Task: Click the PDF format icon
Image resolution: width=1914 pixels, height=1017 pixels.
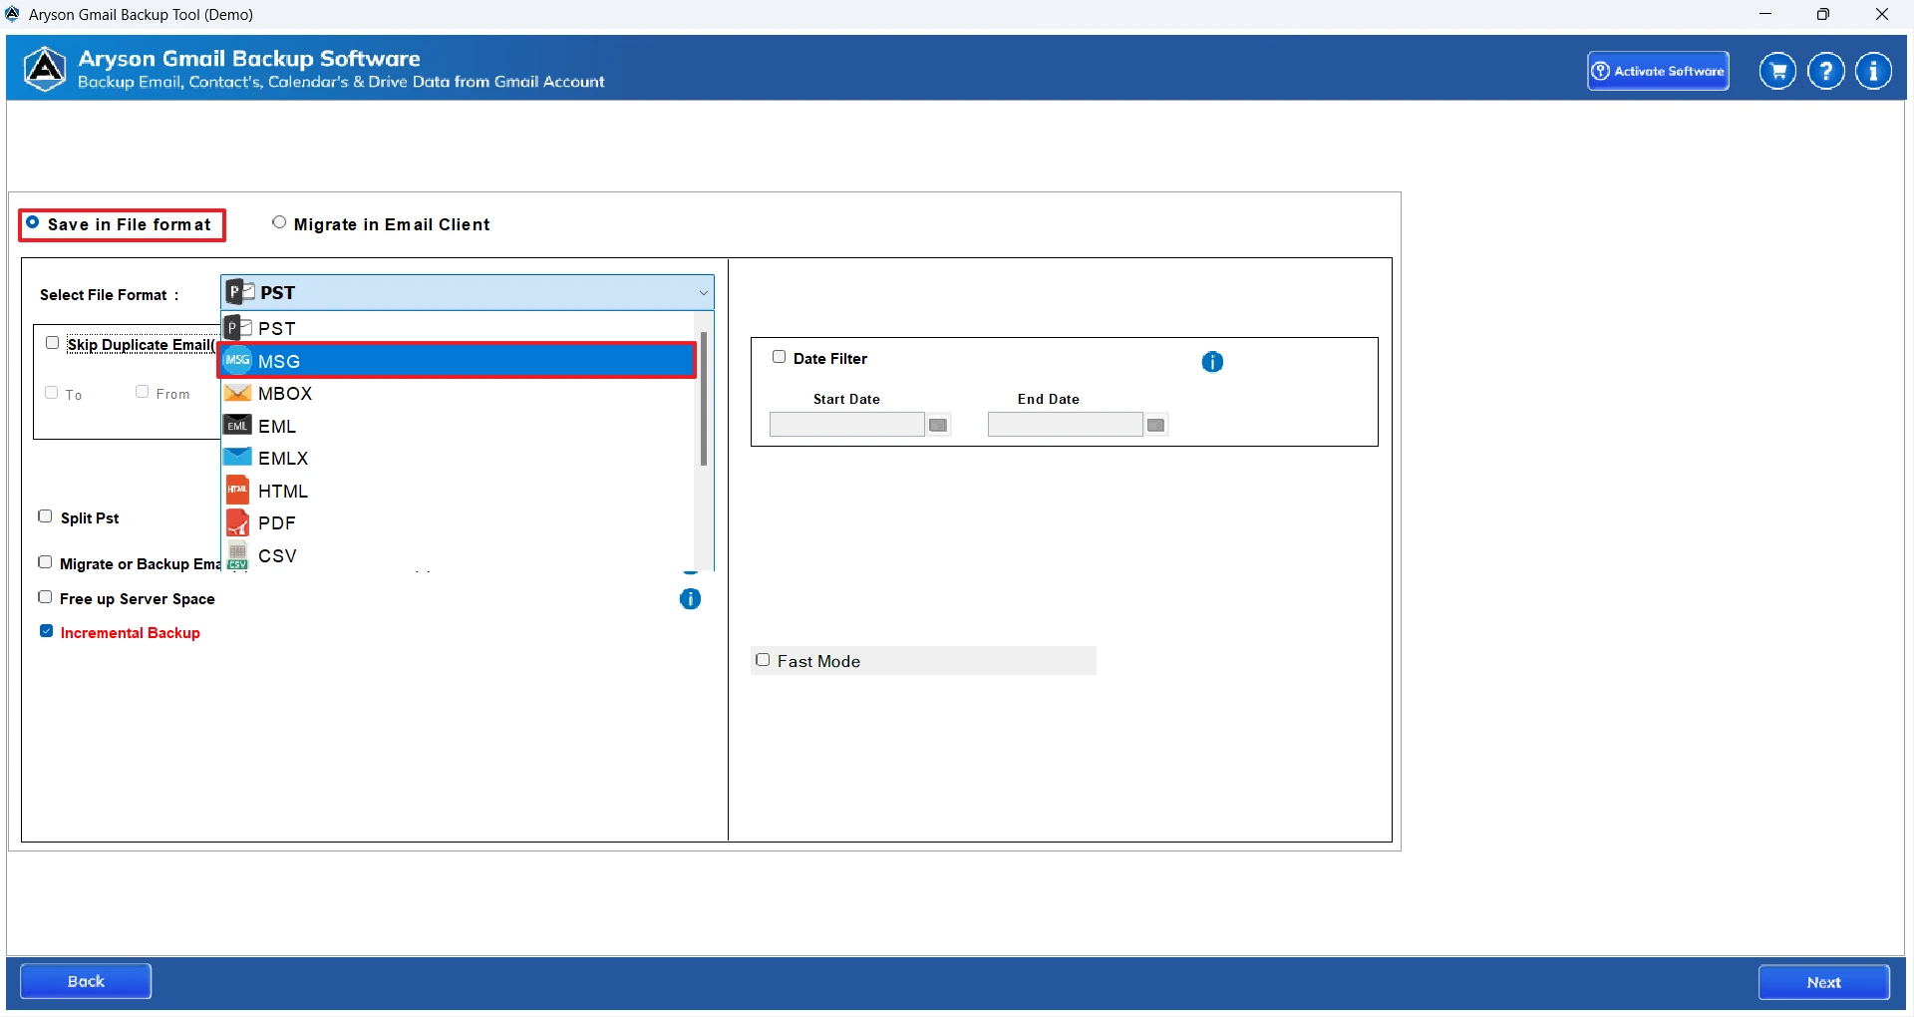Action: [237, 522]
